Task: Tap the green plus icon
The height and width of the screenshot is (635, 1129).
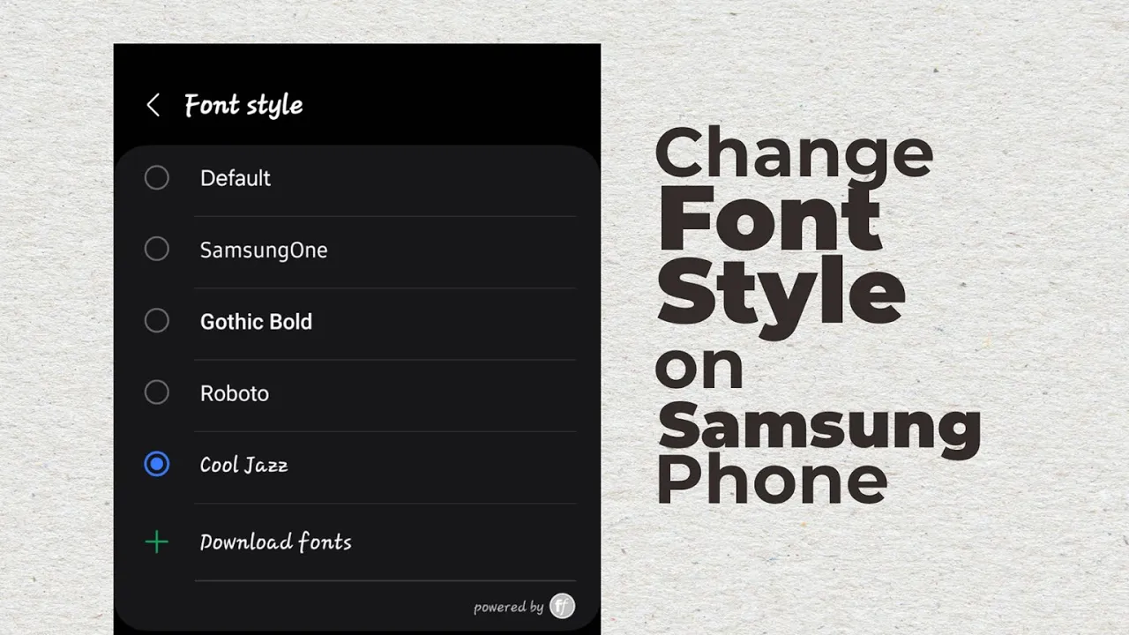Action: (x=156, y=542)
